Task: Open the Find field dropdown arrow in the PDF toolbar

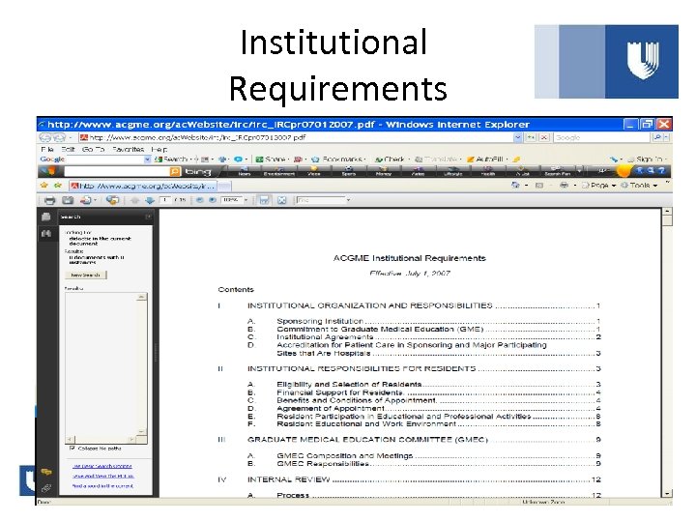Action: pos(348,200)
